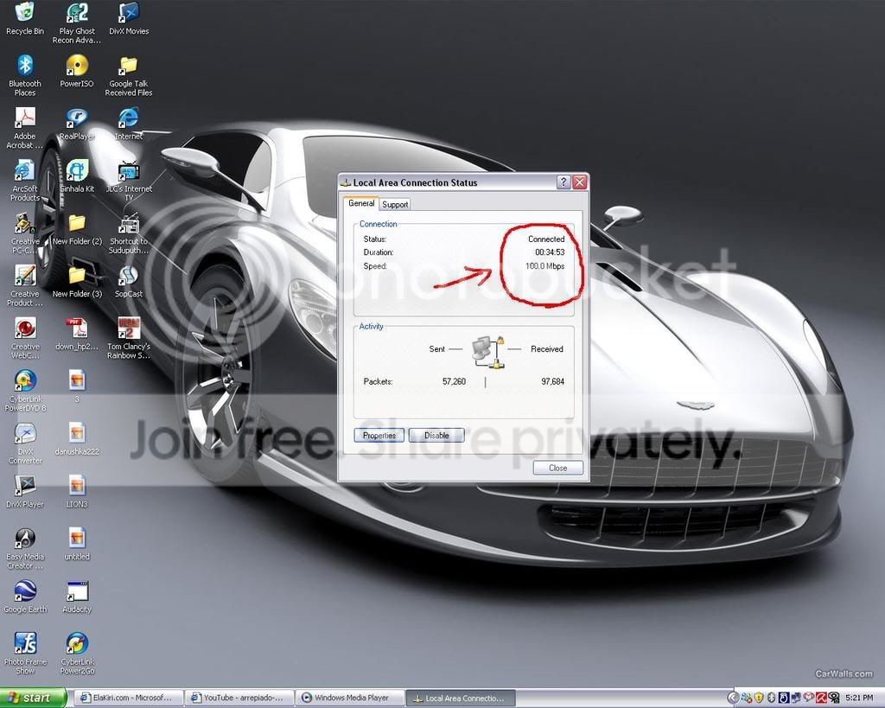Viewport: 885px width, 708px height.
Task: Click the Bluetooth system tray icon
Action: pyautogui.click(x=771, y=698)
